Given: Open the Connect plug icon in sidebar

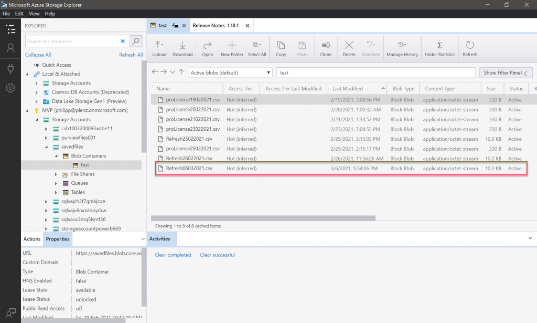Looking at the screenshot, I should (10, 68).
